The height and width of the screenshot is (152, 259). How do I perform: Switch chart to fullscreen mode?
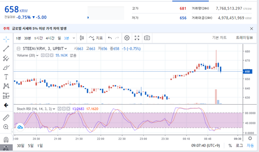click(x=137, y=38)
